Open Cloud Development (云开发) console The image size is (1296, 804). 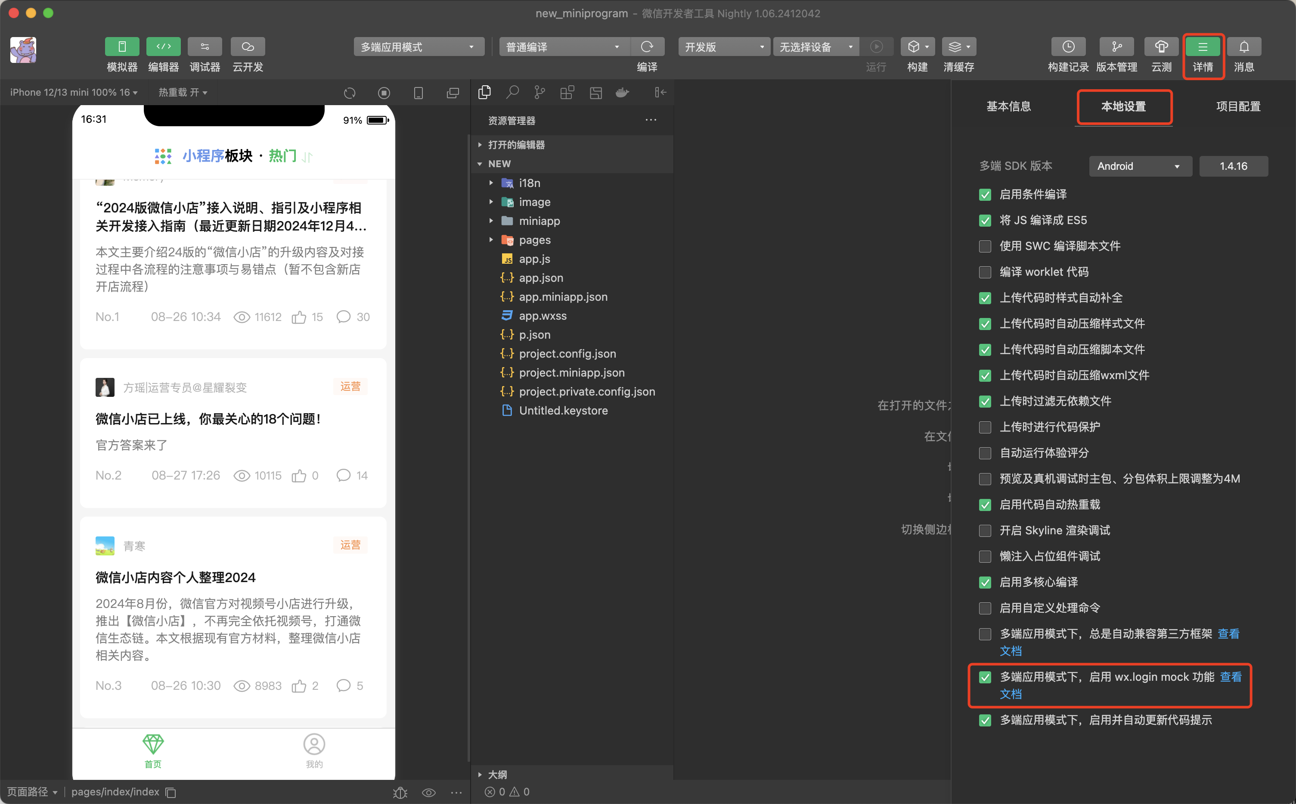click(248, 47)
